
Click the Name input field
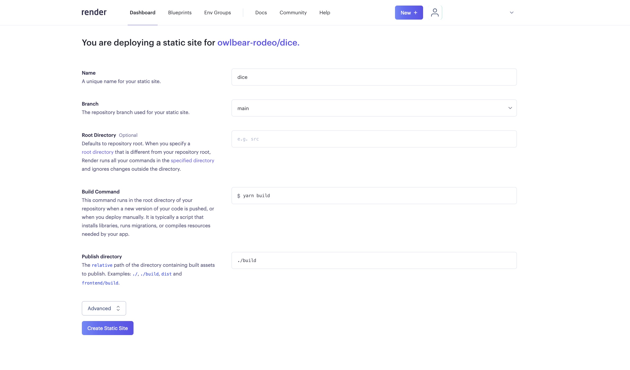coord(374,77)
